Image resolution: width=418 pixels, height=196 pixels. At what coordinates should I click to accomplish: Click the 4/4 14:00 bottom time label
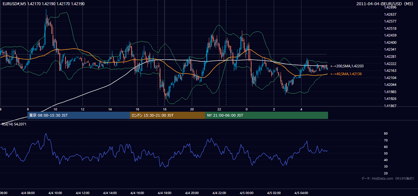pyautogui.click(x=110, y=193)
